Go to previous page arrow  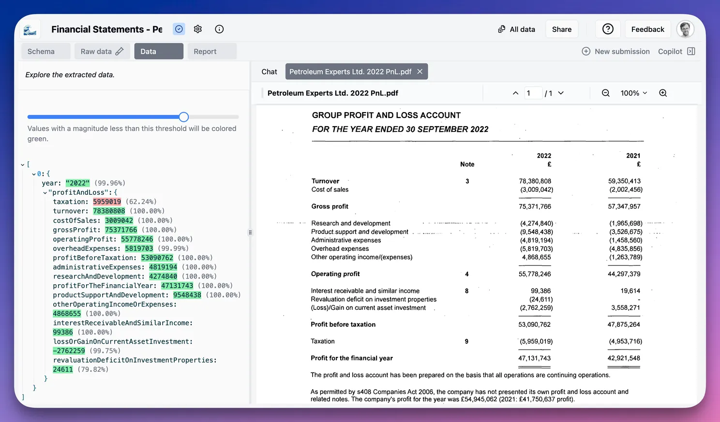click(515, 93)
